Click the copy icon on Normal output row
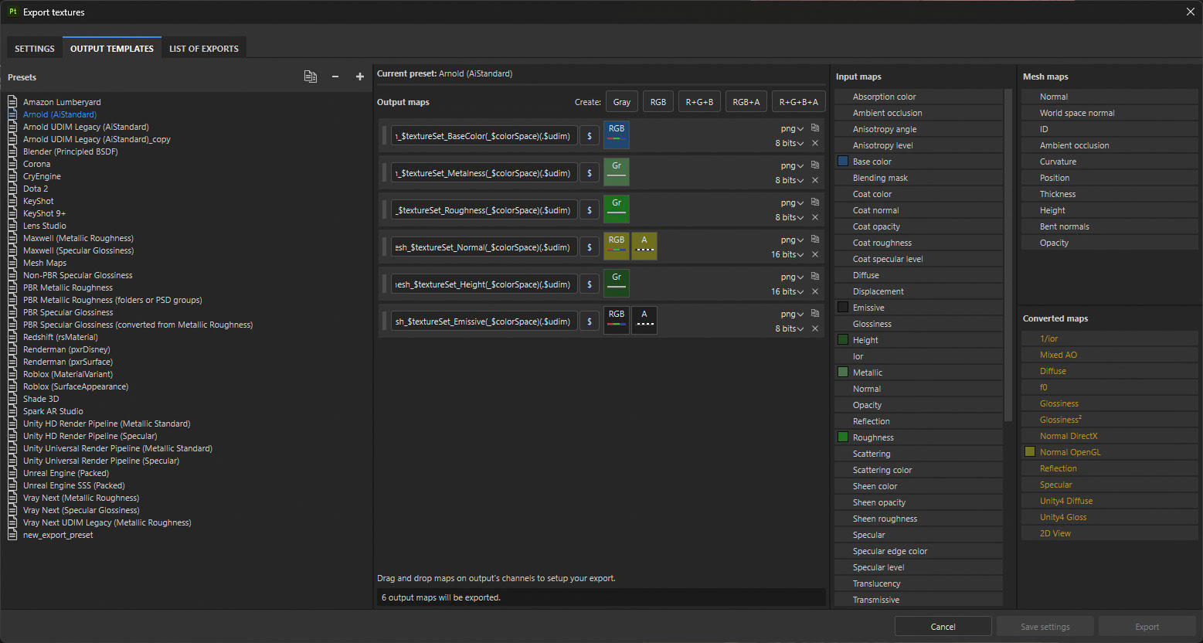The height and width of the screenshot is (643, 1203). 815,240
